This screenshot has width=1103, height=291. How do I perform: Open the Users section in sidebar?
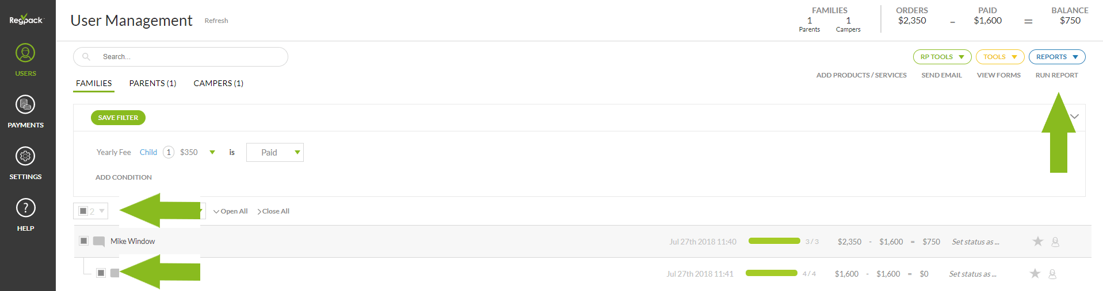[25, 60]
